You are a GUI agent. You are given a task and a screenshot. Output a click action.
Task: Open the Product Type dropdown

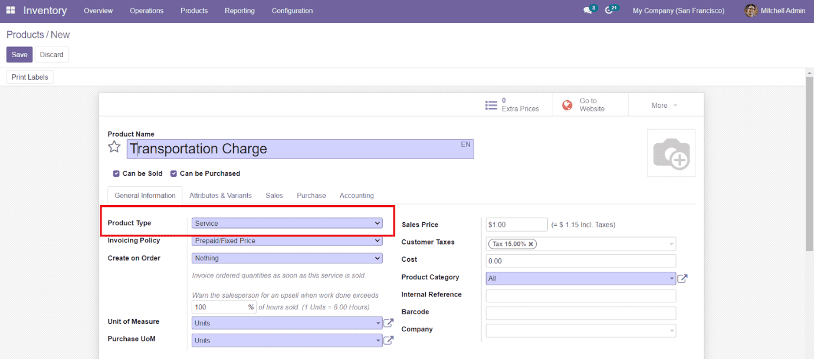(x=287, y=223)
